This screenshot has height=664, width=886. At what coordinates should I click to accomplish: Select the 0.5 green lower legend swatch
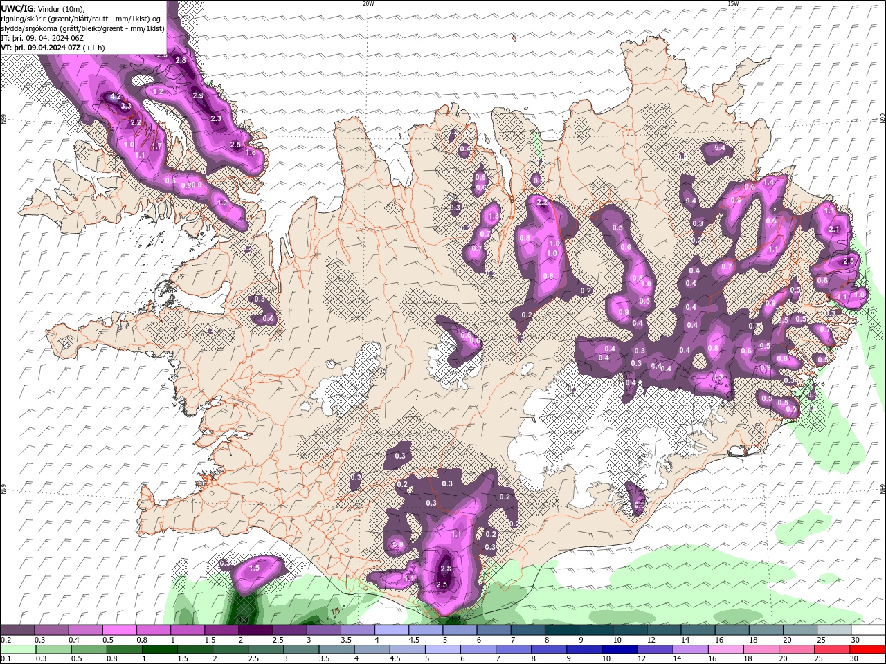pyautogui.click(x=88, y=649)
